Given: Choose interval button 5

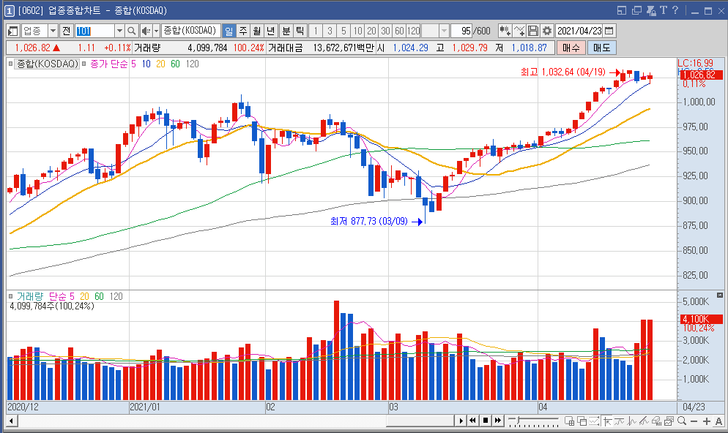Looking at the screenshot, I should 343,31.
